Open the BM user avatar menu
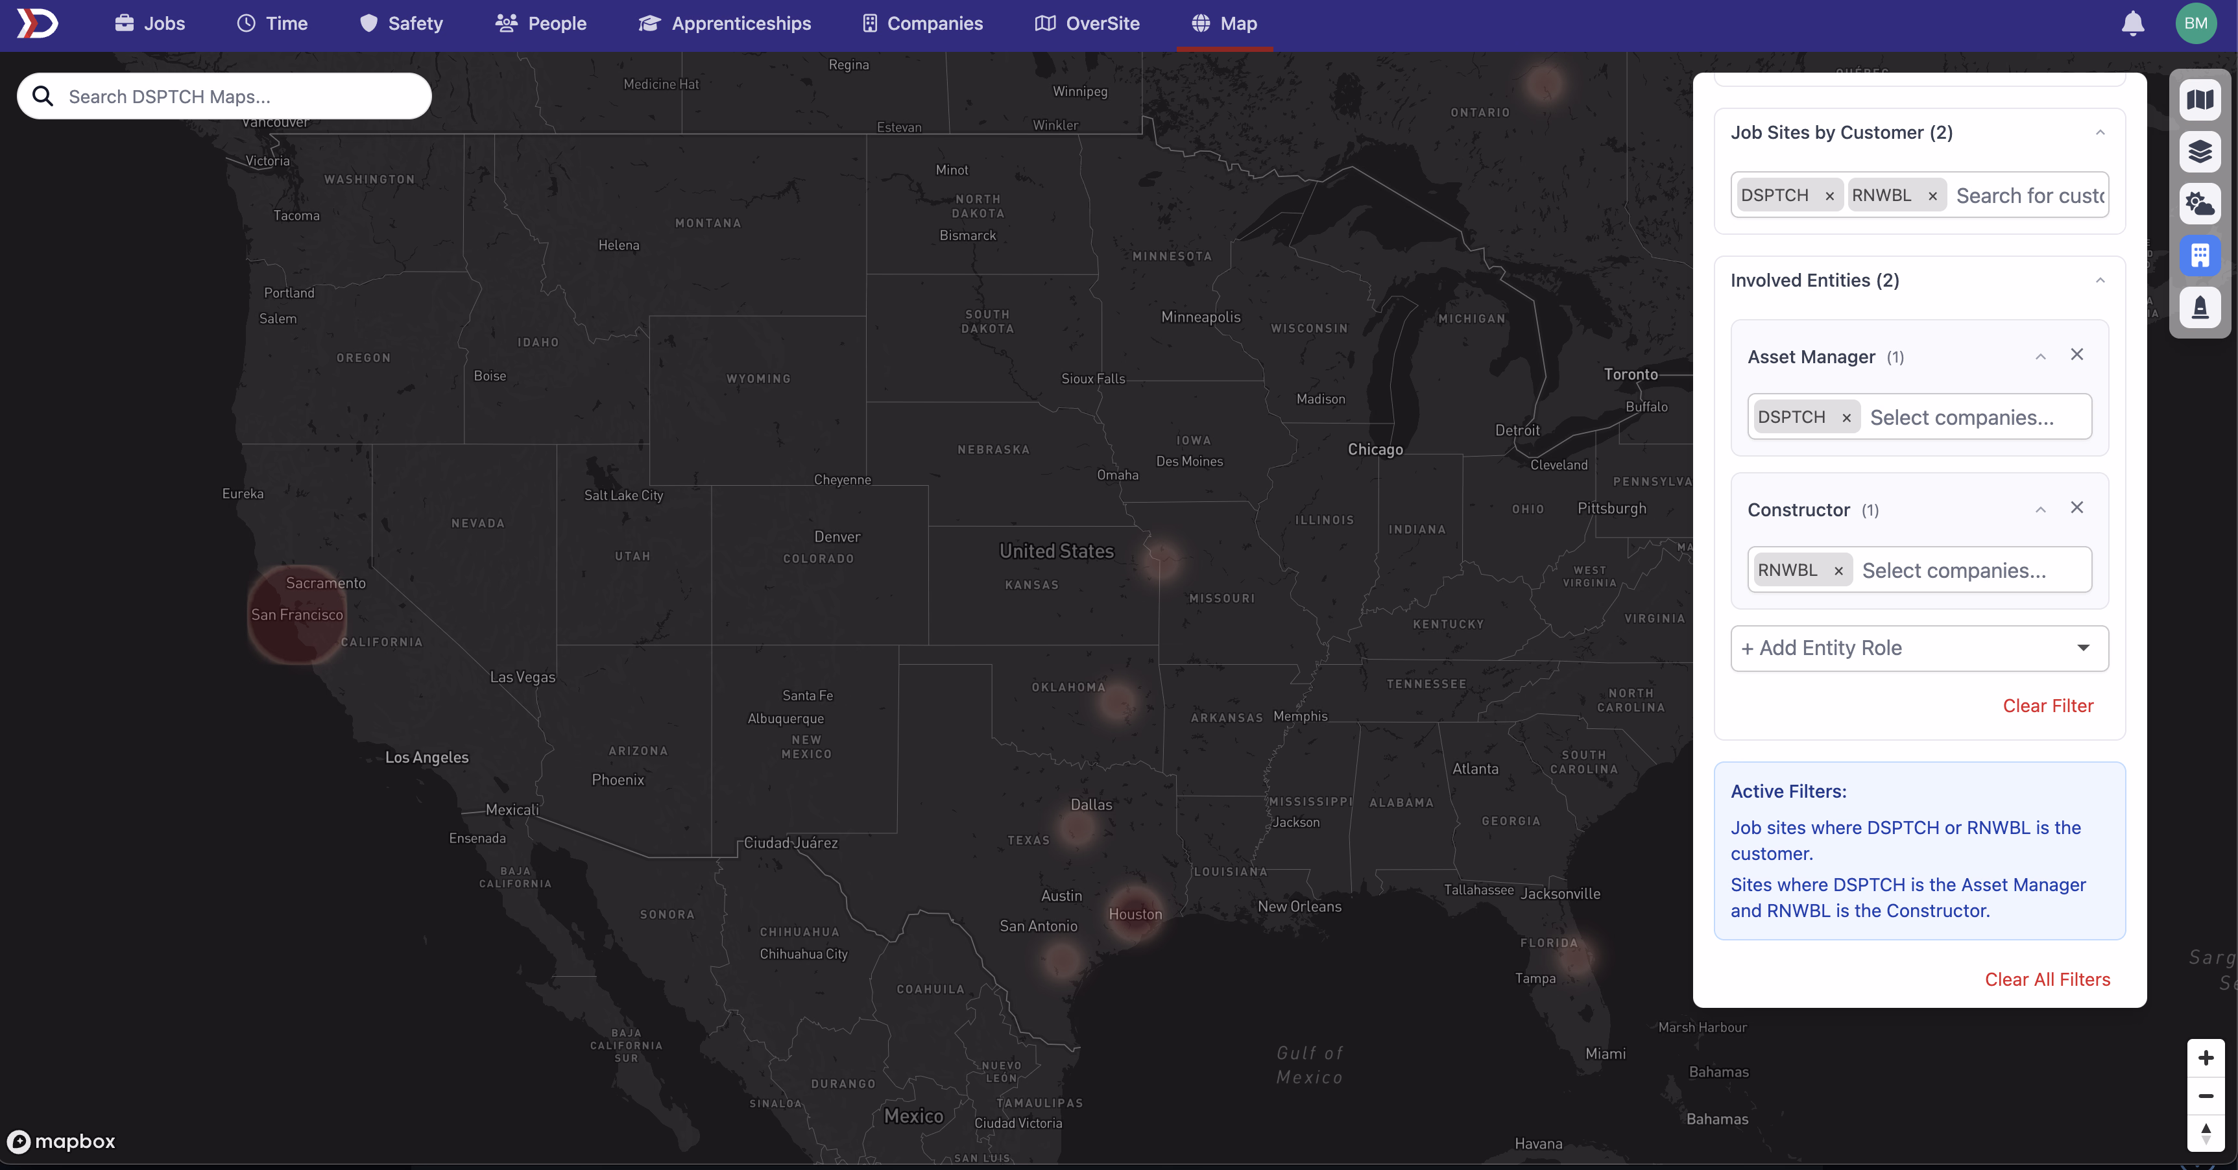2238x1170 pixels. point(2195,23)
